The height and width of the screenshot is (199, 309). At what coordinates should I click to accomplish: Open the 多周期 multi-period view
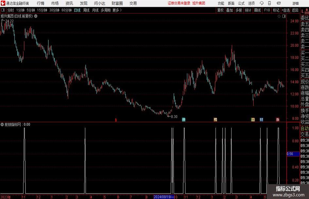pos(106,10)
